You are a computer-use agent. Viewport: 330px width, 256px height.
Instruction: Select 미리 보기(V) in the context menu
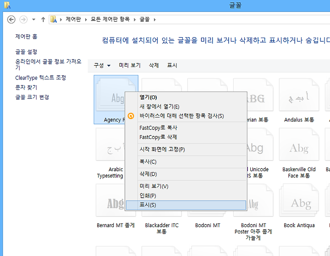[186, 186]
